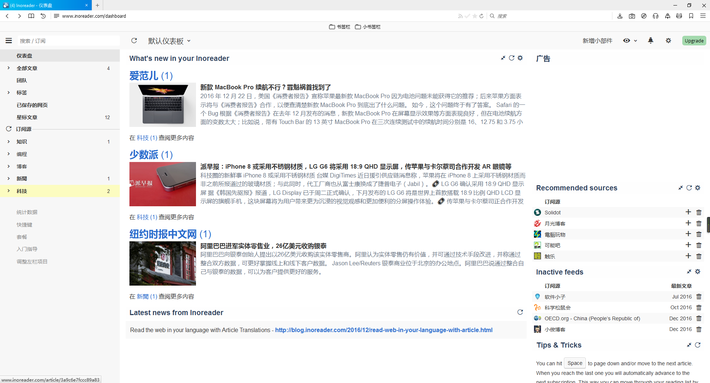Open Inactive feeds widget settings
This screenshot has height=383, width=710.
[698, 272]
